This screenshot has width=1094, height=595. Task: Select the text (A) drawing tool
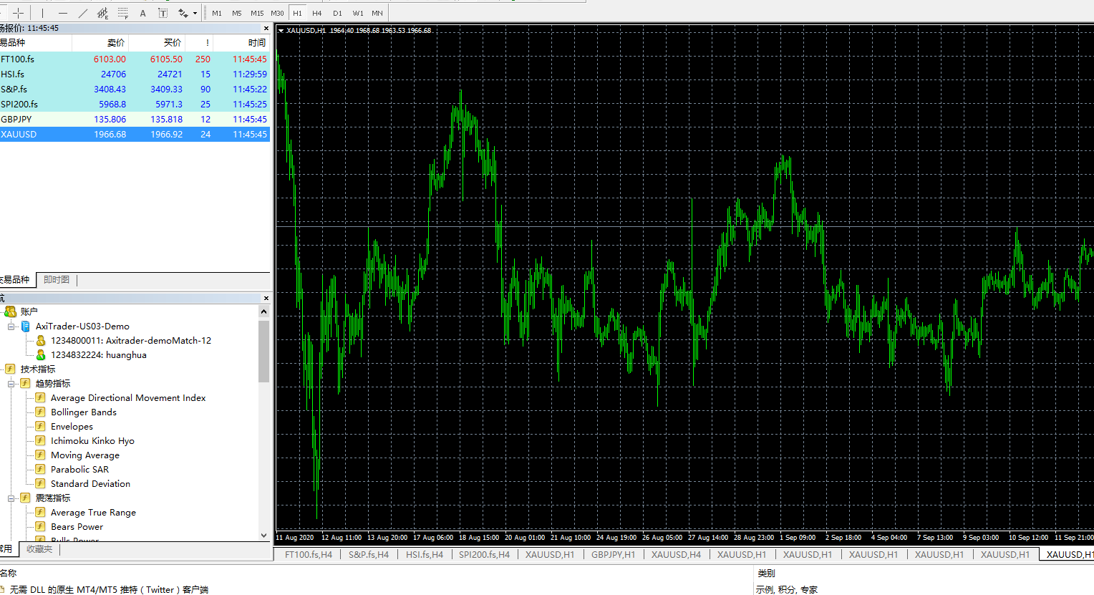[143, 13]
